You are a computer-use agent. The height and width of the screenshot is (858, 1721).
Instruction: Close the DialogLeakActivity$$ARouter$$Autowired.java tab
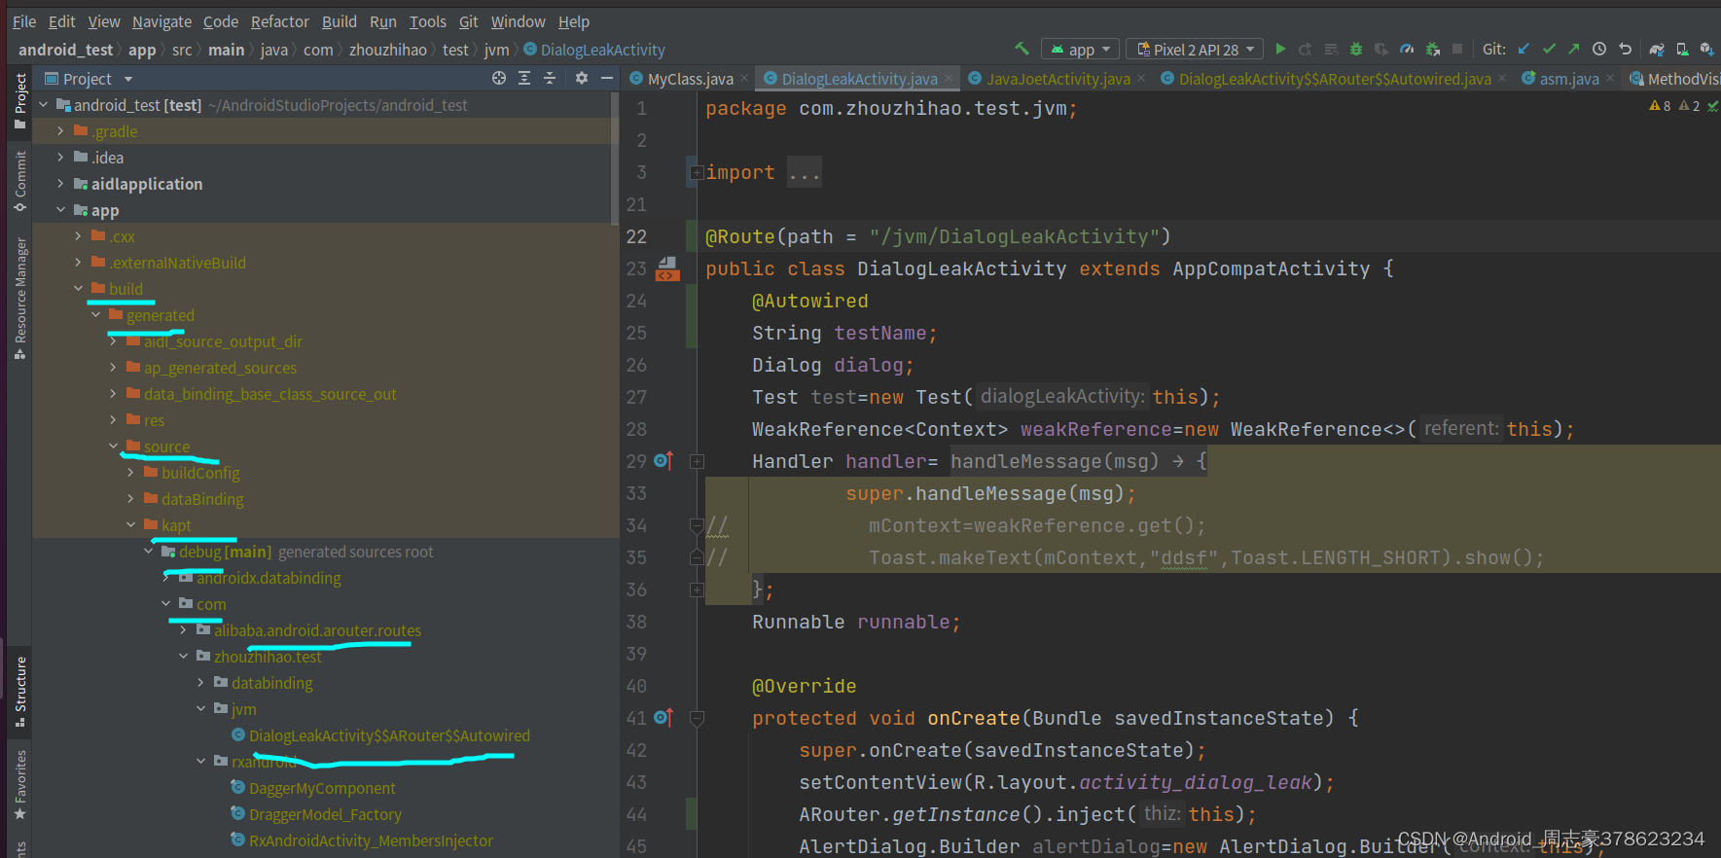coord(1502,79)
